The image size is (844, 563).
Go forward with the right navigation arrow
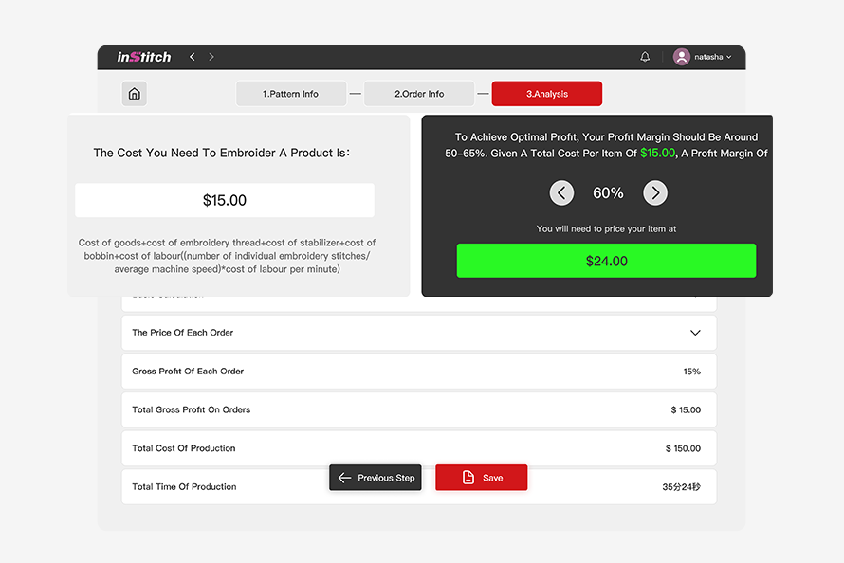tap(211, 57)
